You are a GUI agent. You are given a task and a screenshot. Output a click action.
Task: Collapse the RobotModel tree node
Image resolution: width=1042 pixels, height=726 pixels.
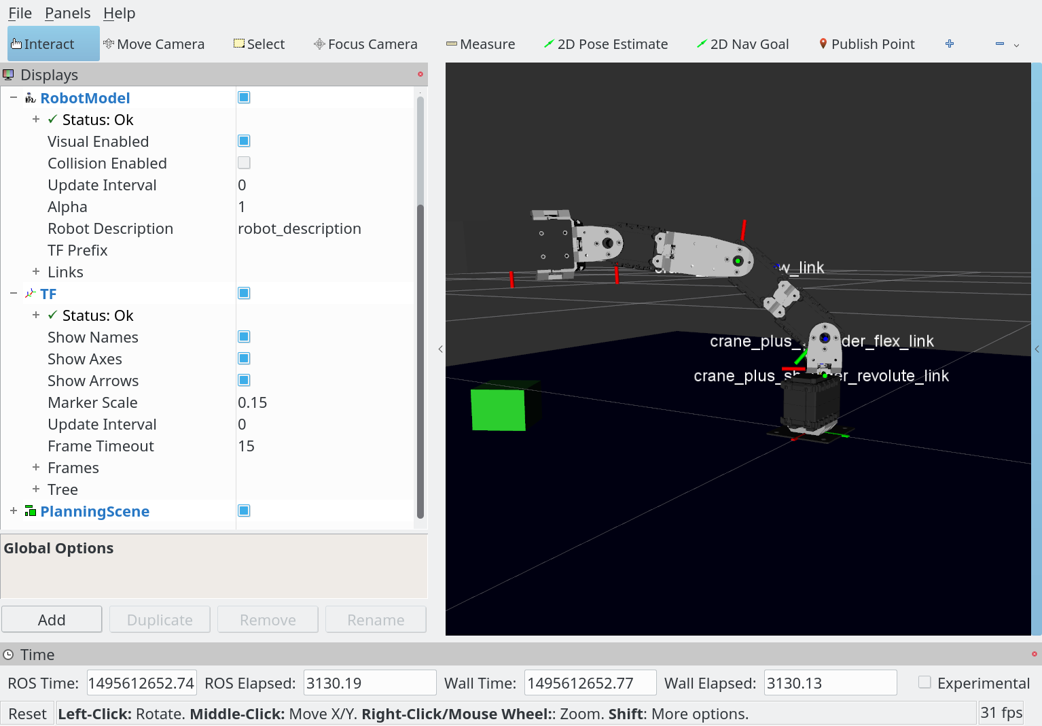pos(14,97)
